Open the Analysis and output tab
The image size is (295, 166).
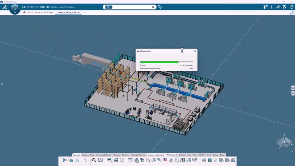[x=155, y=155]
